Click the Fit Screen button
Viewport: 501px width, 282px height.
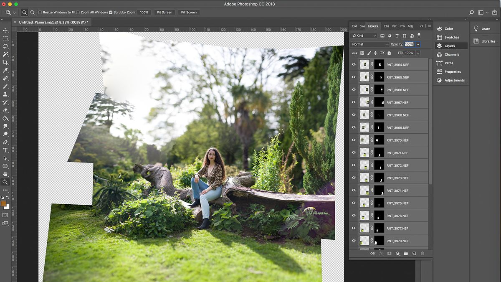click(164, 12)
